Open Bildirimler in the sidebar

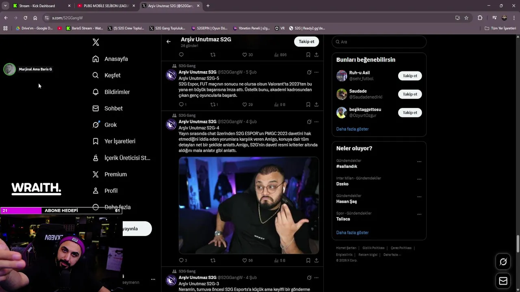[x=111, y=92]
